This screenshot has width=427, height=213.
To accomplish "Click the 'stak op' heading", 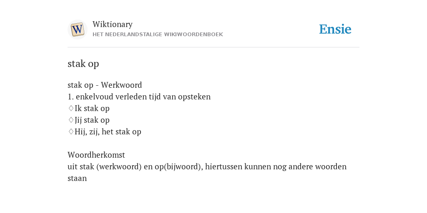I will [x=83, y=64].
